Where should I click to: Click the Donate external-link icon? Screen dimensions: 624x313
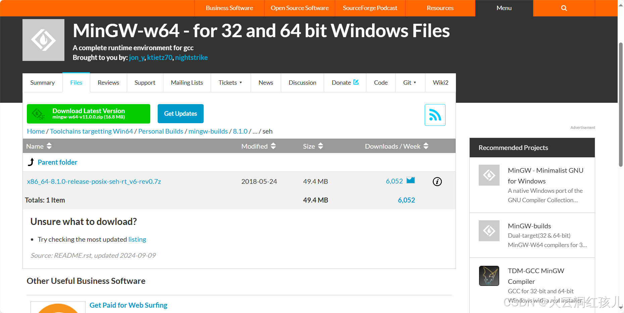pyautogui.click(x=356, y=82)
